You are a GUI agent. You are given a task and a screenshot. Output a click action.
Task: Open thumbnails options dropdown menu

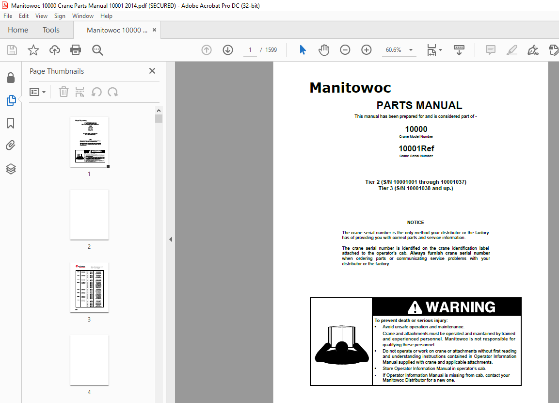click(38, 92)
